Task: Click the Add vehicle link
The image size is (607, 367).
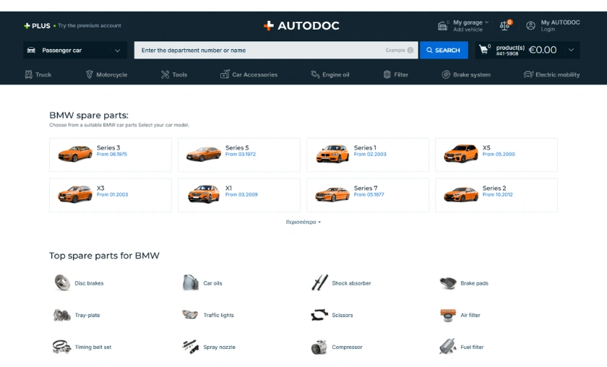Action: 468,30
